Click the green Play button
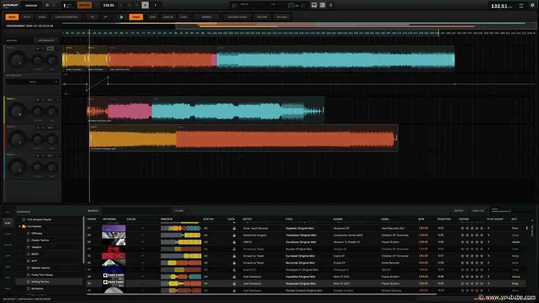Image resolution: width=539 pixels, height=303 pixels. point(121,17)
